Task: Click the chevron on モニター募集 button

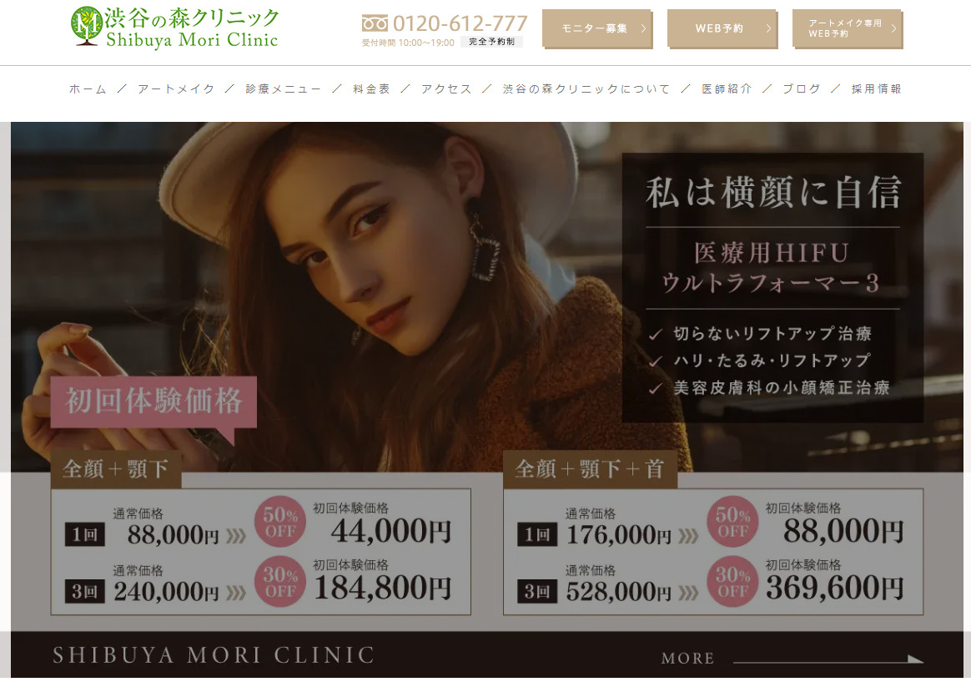Action: pyautogui.click(x=643, y=28)
